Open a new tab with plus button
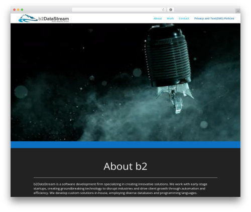 tap(238, 11)
